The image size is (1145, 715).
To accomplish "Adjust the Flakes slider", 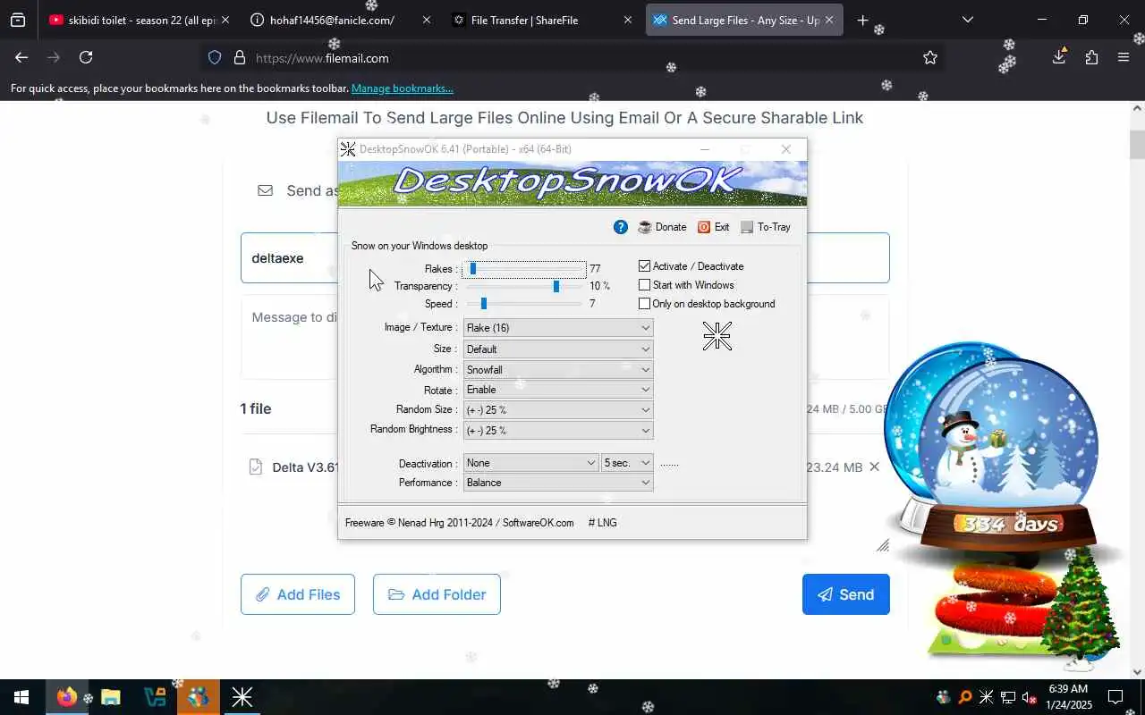I will pos(524,269).
